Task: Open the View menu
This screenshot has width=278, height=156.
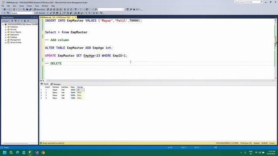Action: pyautogui.click(x=14, y=6)
